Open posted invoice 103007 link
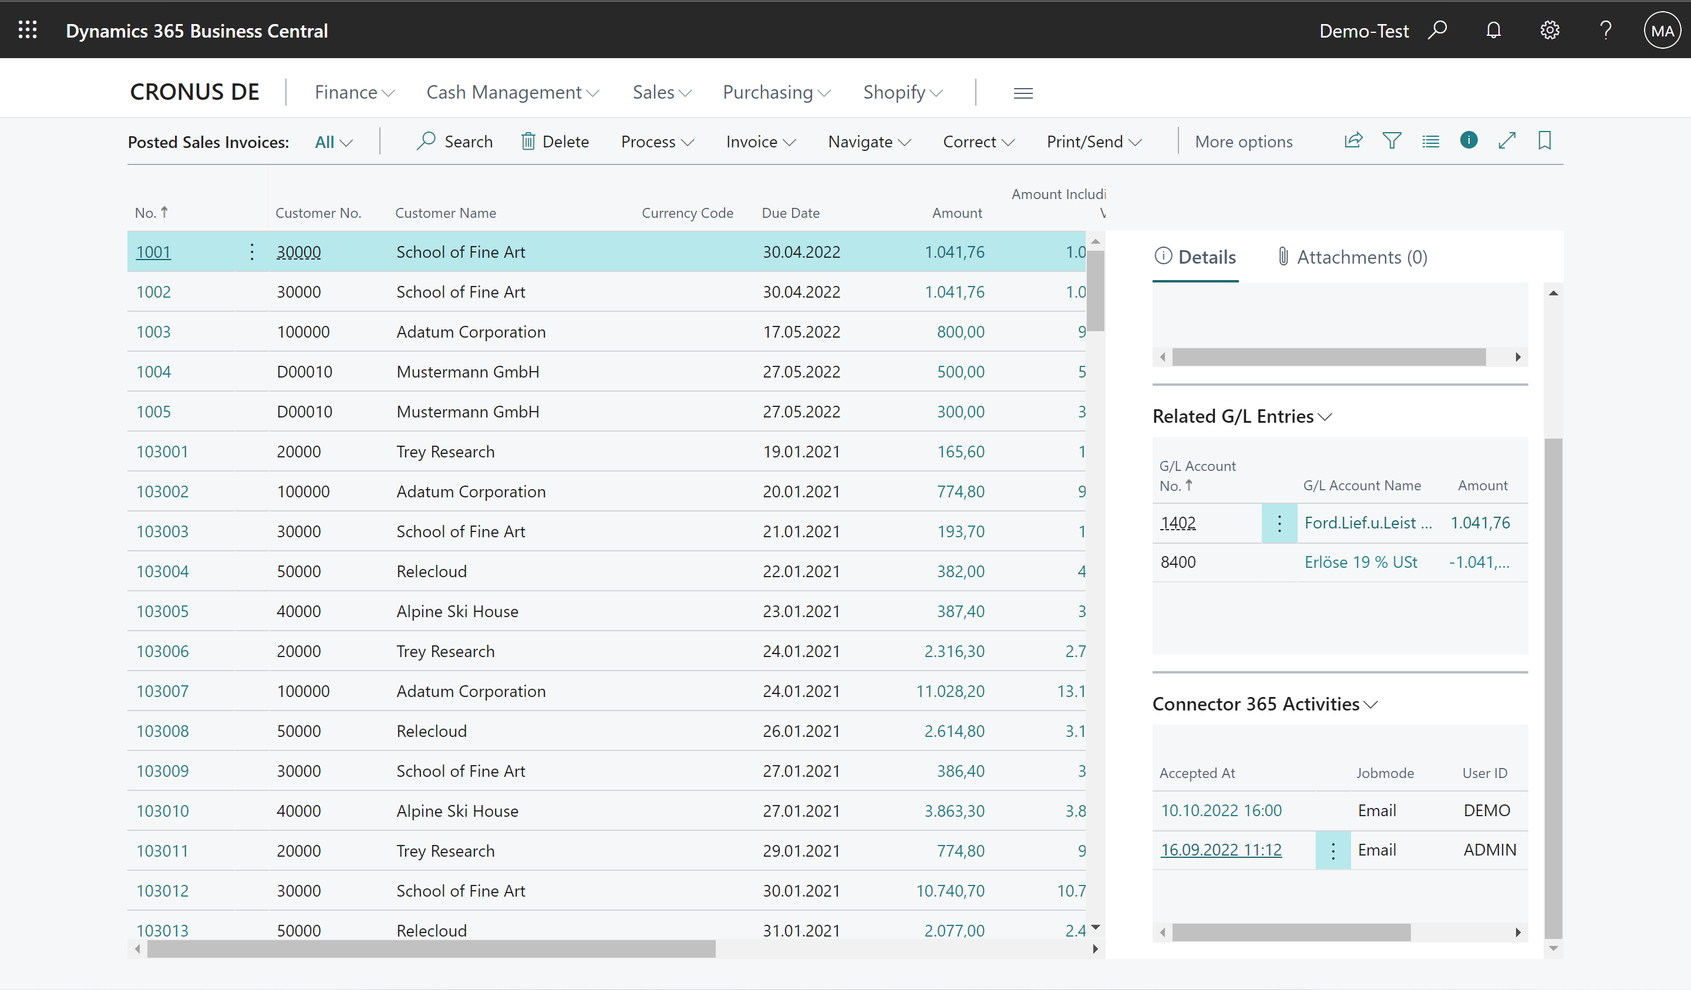The image size is (1691, 990). click(x=163, y=691)
